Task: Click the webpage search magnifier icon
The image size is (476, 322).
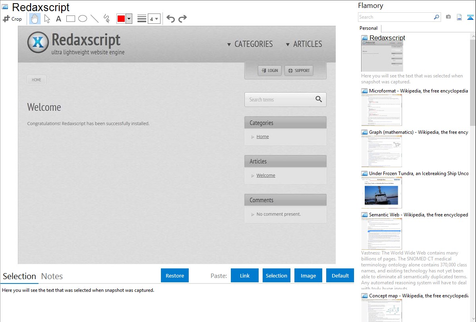Action: point(319,99)
